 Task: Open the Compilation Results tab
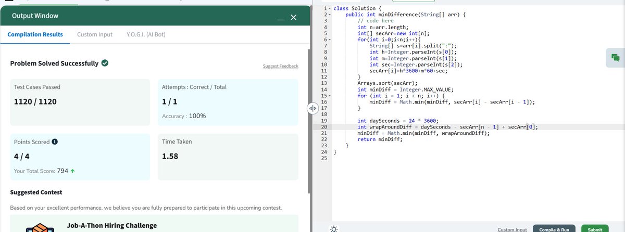35,34
